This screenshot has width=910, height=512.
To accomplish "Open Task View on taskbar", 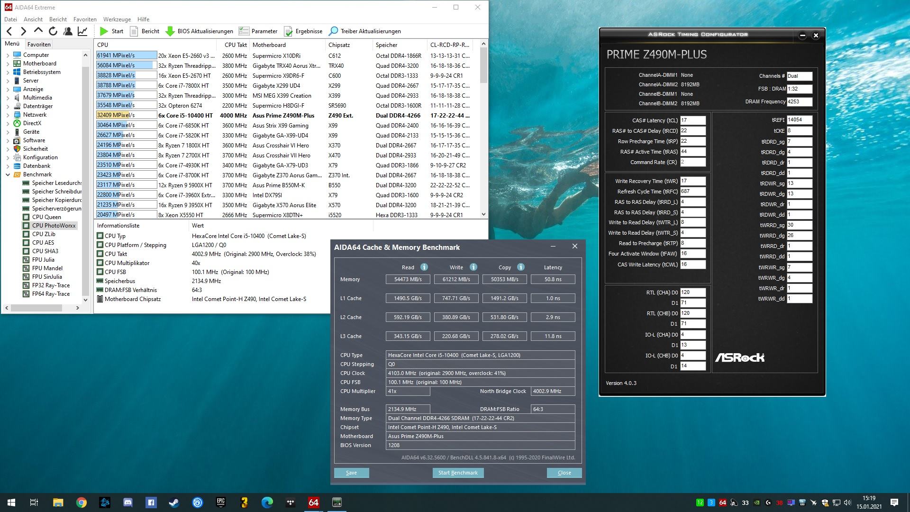I will click(34, 503).
